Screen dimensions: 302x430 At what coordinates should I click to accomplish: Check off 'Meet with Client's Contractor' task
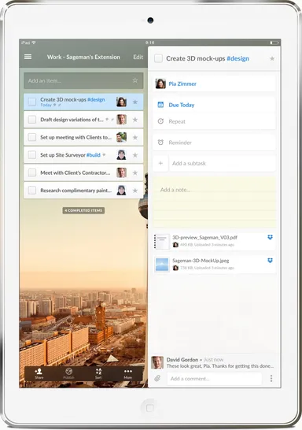point(32,172)
